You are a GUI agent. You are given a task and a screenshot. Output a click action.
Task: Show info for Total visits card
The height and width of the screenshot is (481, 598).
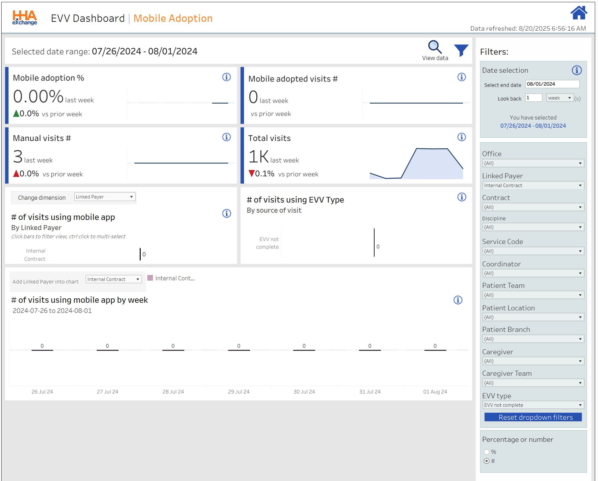[461, 137]
